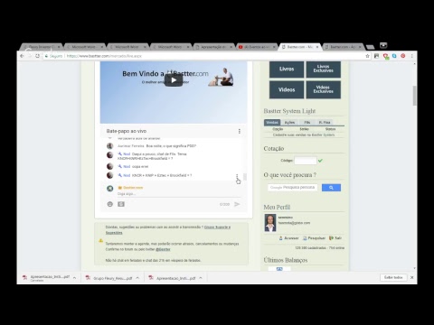Click the Google Pesquisa personalizada search field
The height and width of the screenshot is (325, 434).
[292, 188]
